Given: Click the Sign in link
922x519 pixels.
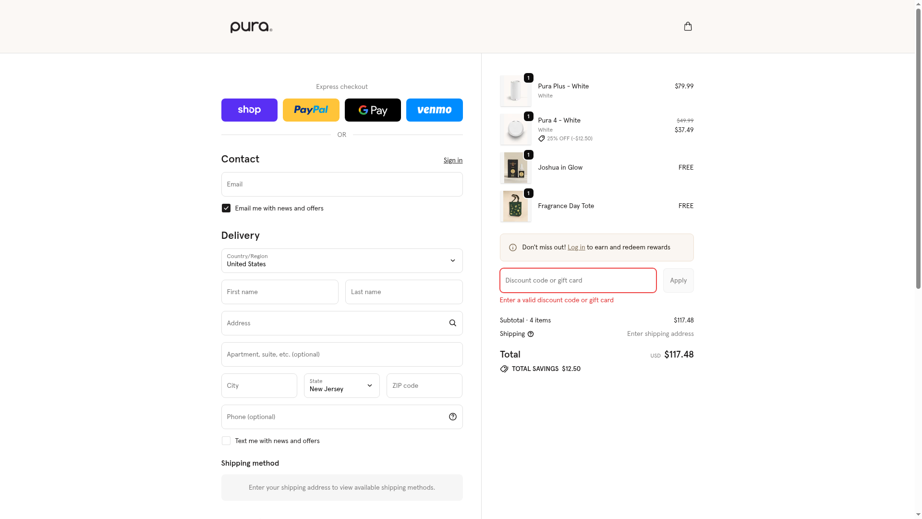Looking at the screenshot, I should pos(453,161).
